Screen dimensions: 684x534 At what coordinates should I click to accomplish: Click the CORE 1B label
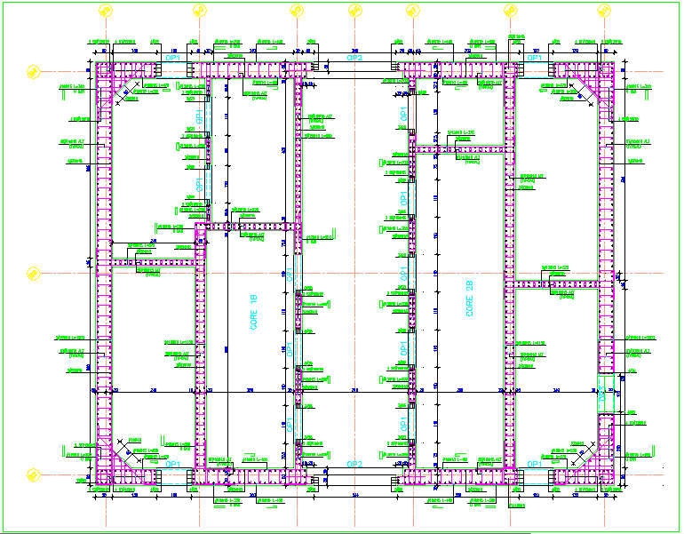click(253, 313)
